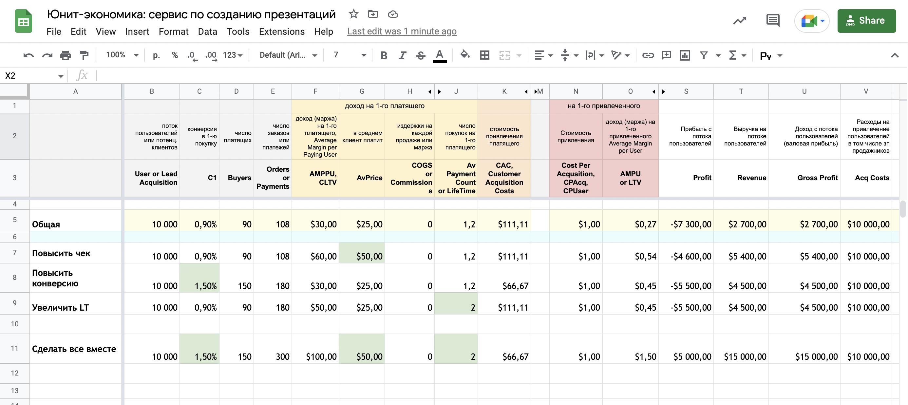Click the Redo arrow icon
This screenshot has height=405, width=908.
(x=47, y=55)
